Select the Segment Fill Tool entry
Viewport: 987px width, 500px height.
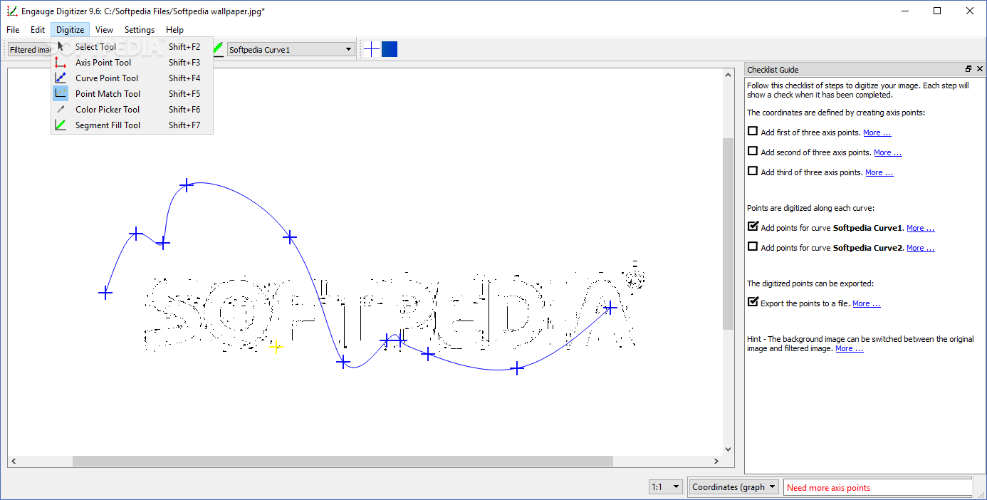coord(132,125)
